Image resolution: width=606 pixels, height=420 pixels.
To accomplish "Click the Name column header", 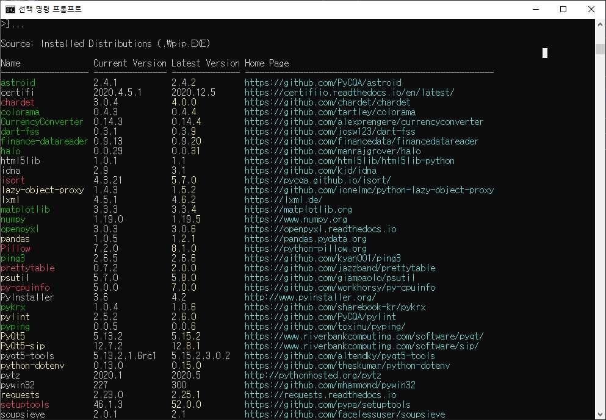I will coord(10,63).
